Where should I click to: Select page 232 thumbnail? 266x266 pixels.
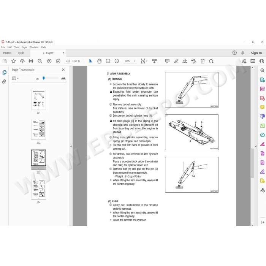[38, 130]
